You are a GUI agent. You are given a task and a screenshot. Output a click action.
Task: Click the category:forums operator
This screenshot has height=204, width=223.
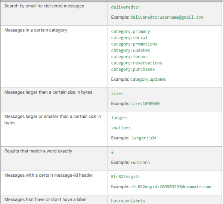[129, 57]
